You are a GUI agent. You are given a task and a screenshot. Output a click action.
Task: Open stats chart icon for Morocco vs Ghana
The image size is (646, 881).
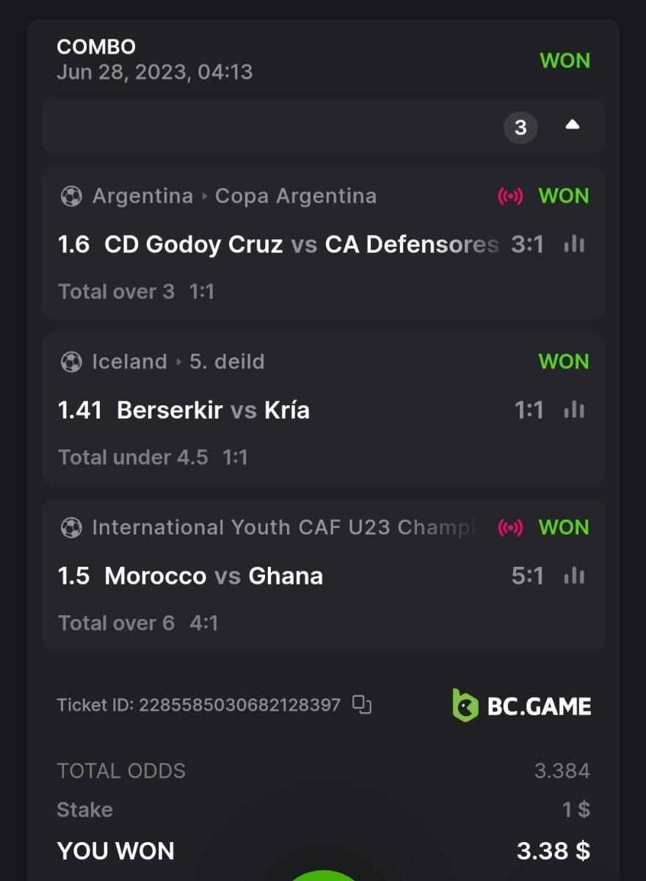pyautogui.click(x=574, y=576)
